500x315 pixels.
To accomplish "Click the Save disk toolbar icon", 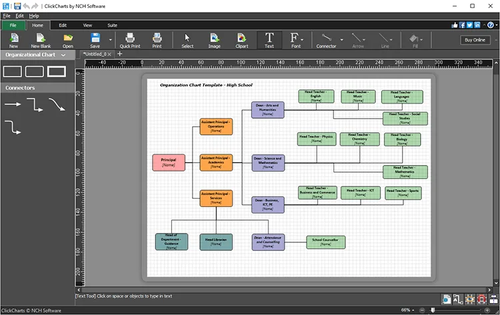I will [x=95, y=40].
